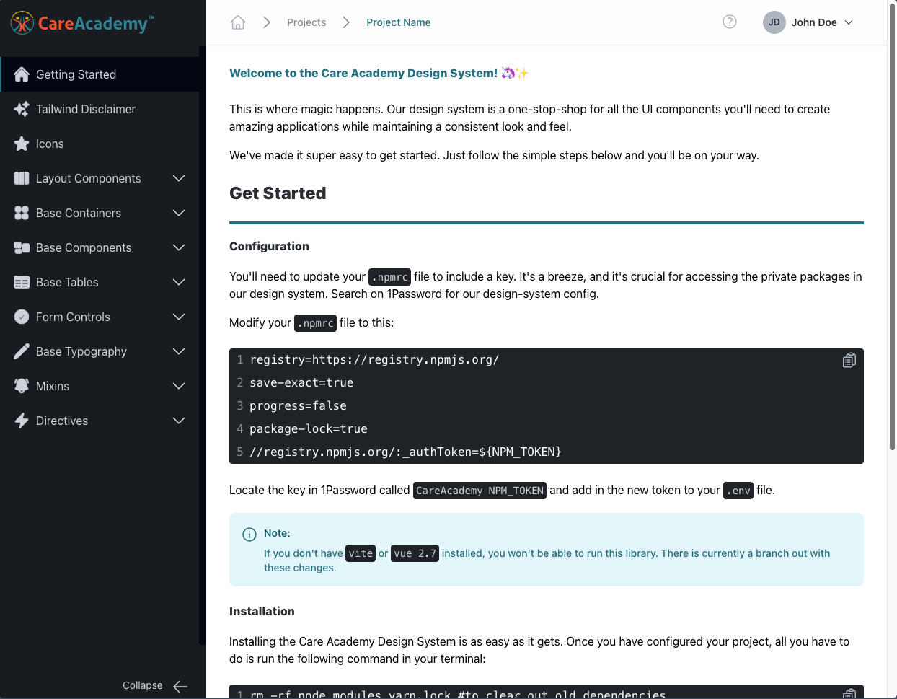
Task: Click the sidebar vertical scrollbar
Action: 202,346
